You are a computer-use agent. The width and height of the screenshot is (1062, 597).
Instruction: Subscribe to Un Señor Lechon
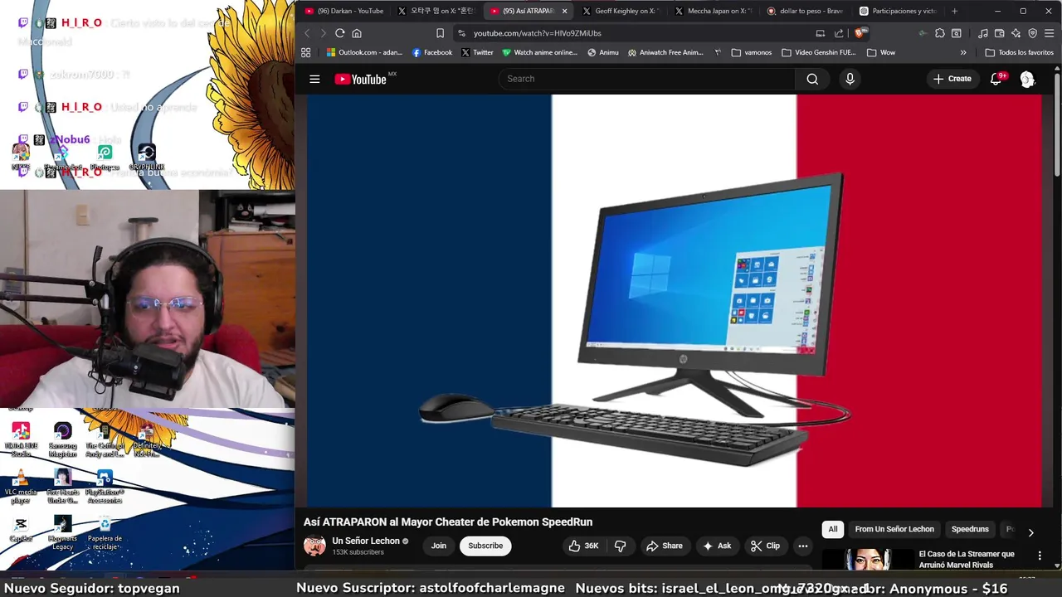coord(485,546)
